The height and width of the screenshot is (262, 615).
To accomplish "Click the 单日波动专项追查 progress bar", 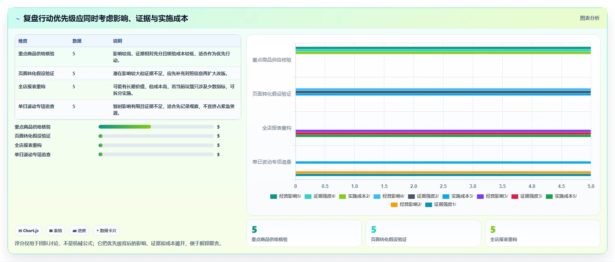I will 156,154.
